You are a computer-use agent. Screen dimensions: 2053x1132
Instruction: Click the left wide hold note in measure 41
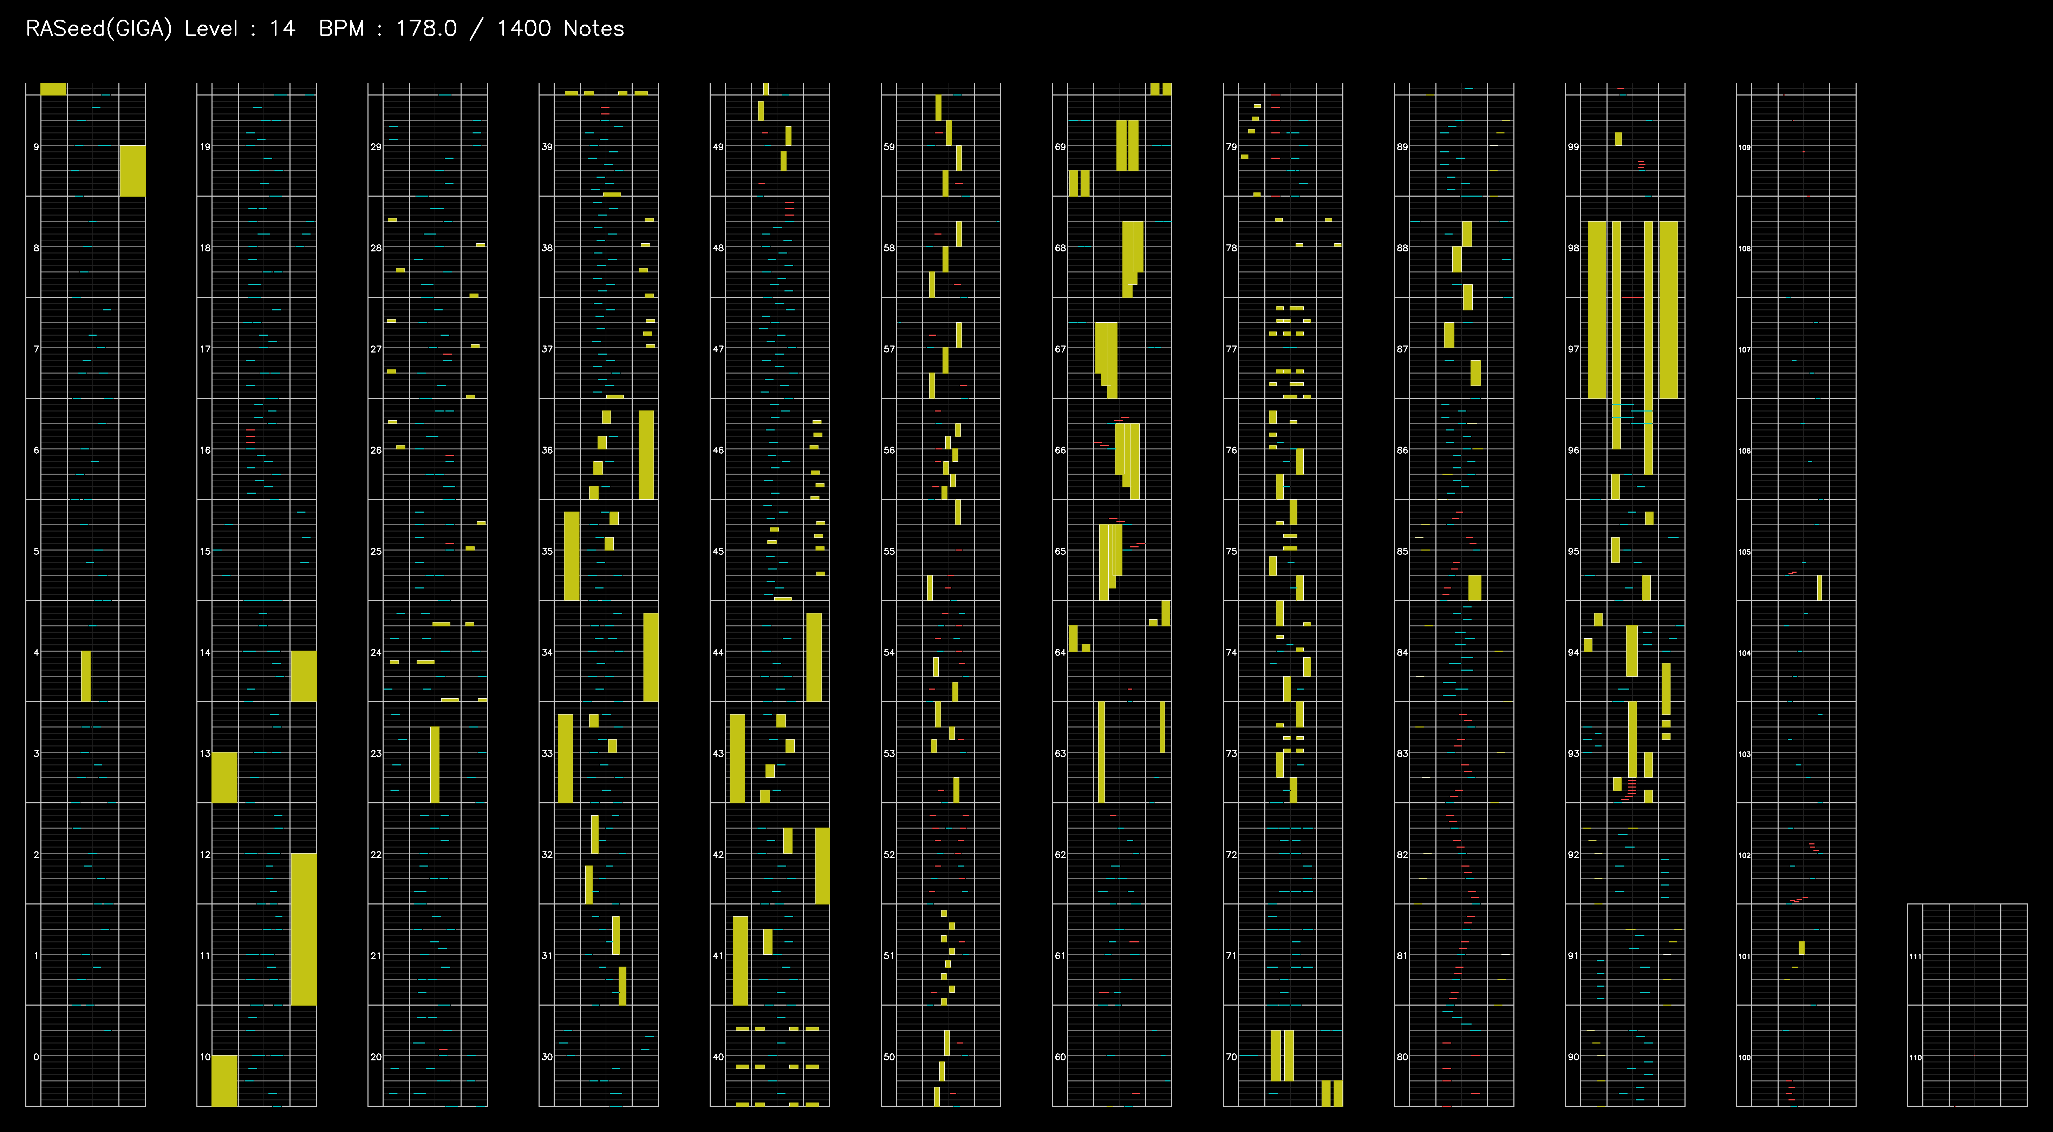click(x=741, y=960)
